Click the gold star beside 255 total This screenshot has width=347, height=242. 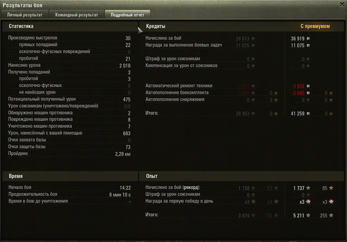pyautogui.click(x=331, y=215)
